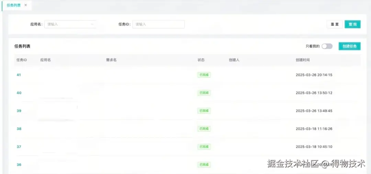The image size is (371, 174).
Task: Click the 已完成 status tag of task 41
Action: (204, 75)
